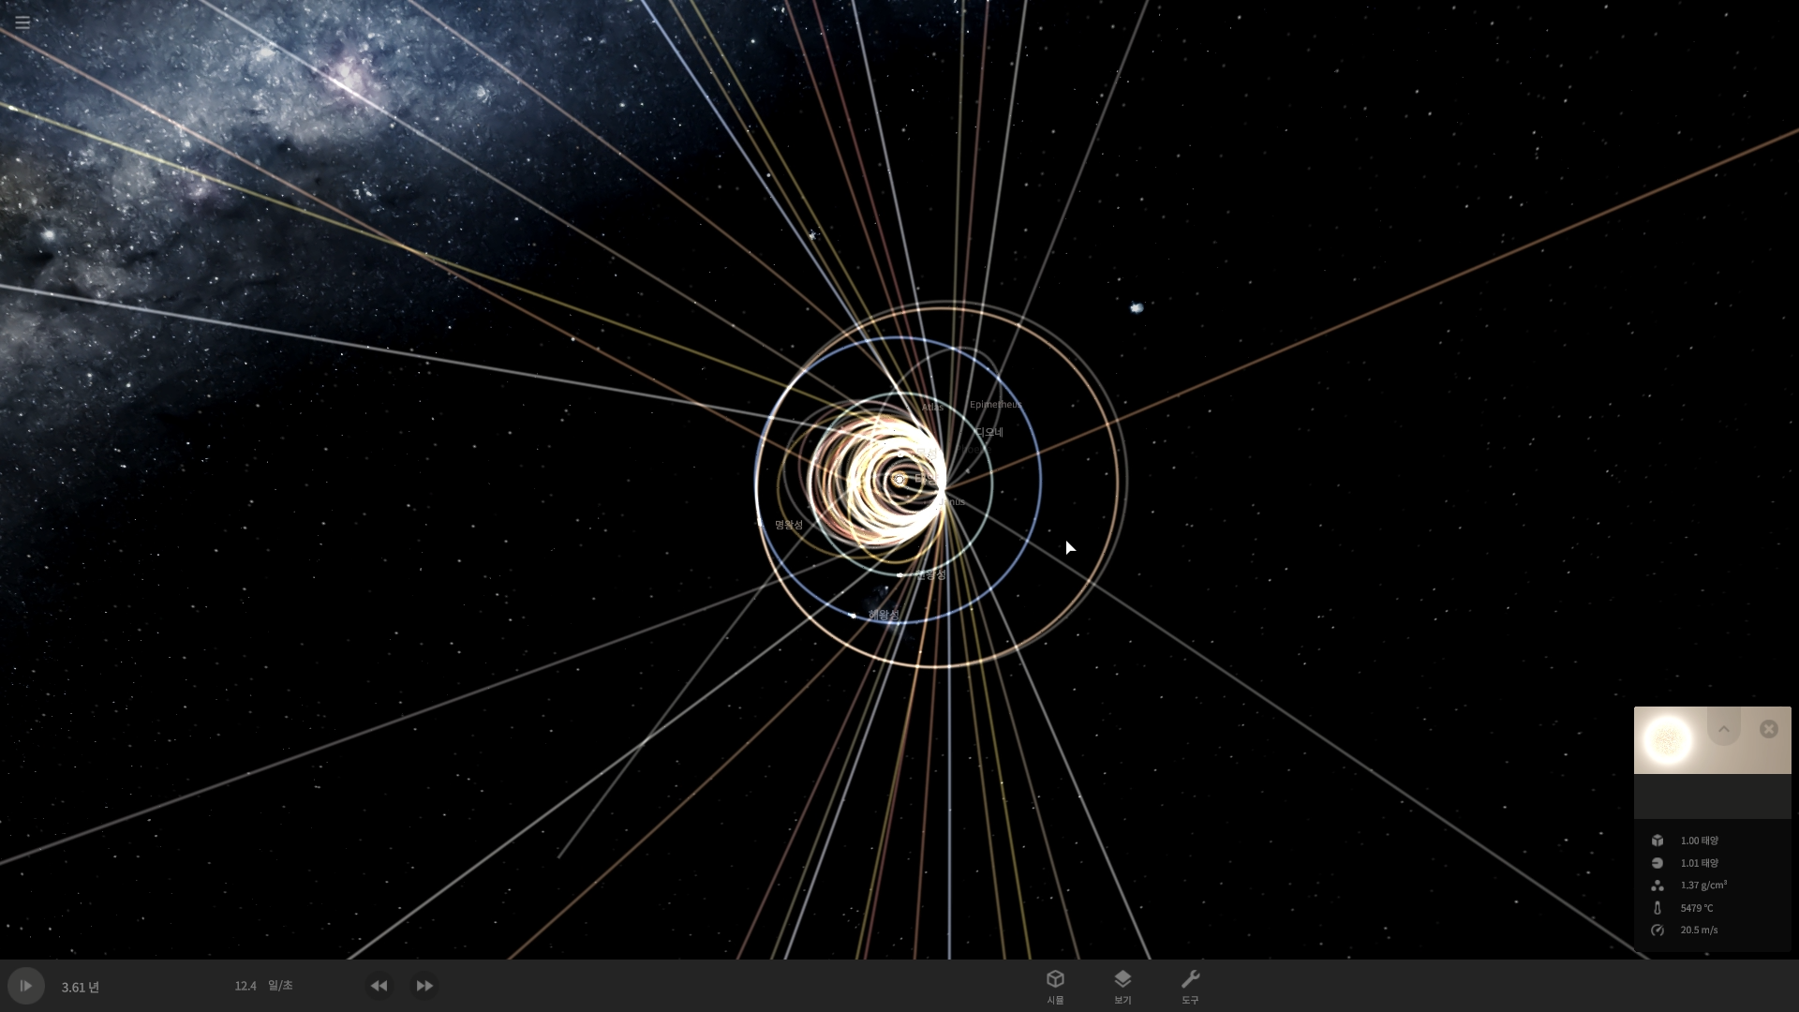Open the 시뮬 cube menu
Viewport: 1799px width, 1012px height.
(x=1055, y=985)
